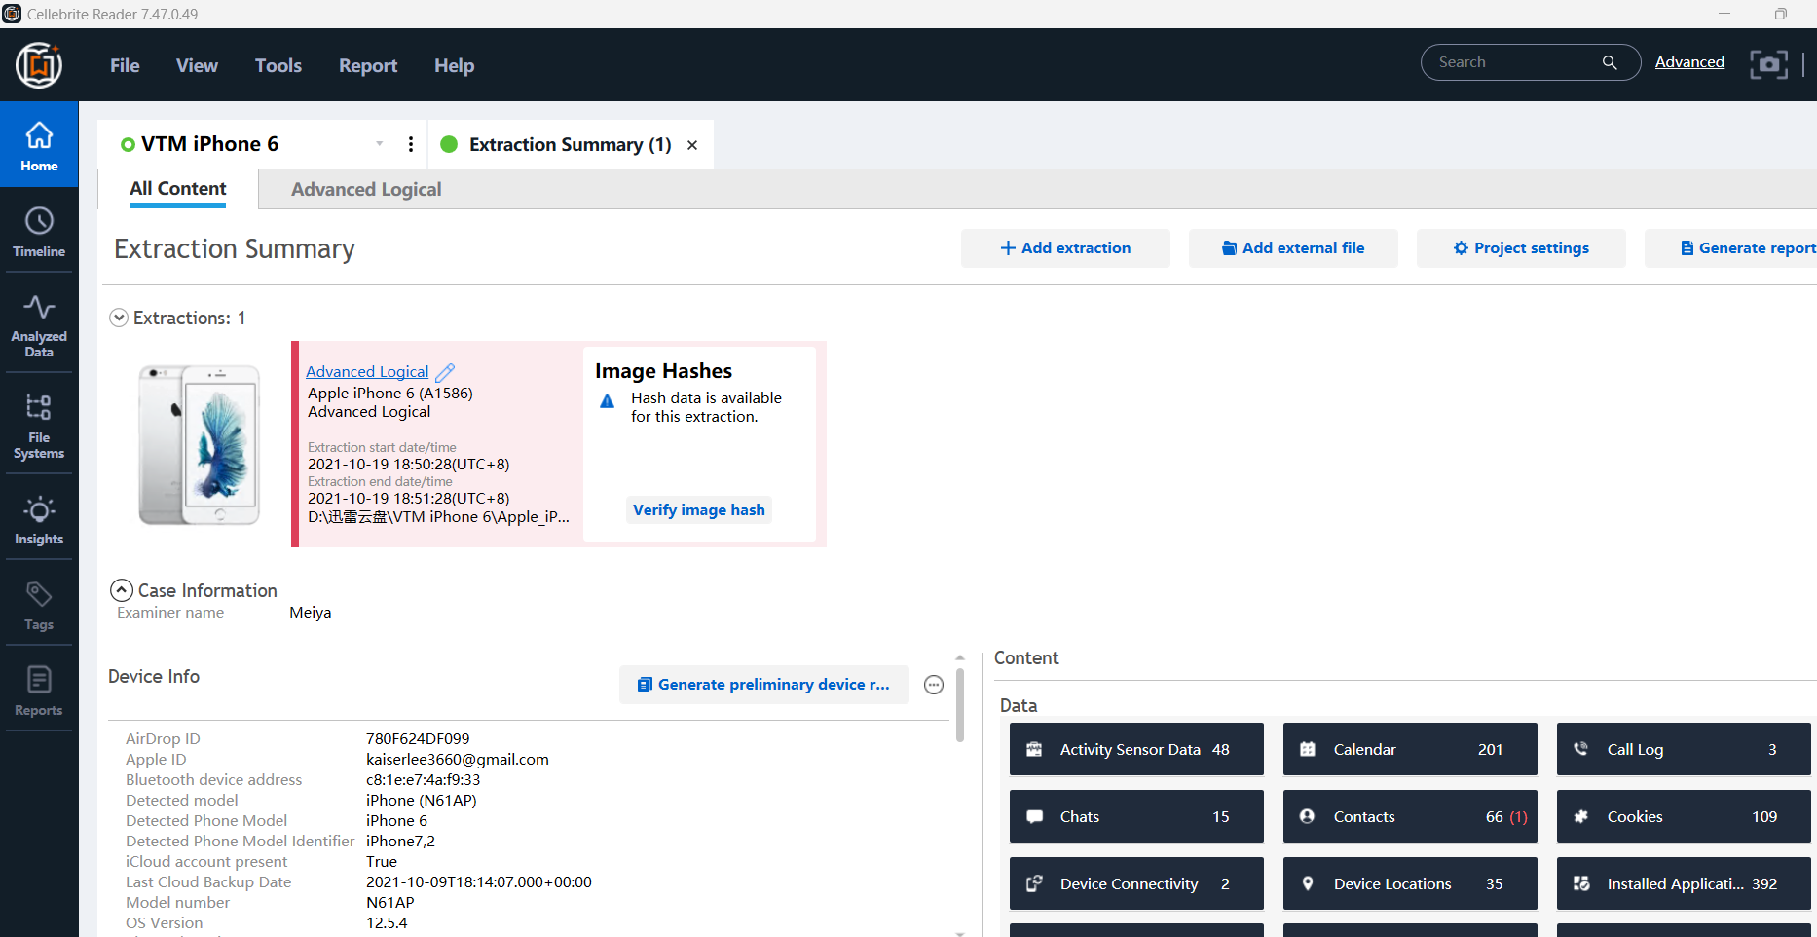Collapse the Extractions section

coord(119,318)
